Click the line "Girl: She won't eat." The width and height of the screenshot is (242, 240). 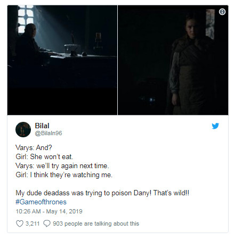pyautogui.click(x=44, y=156)
